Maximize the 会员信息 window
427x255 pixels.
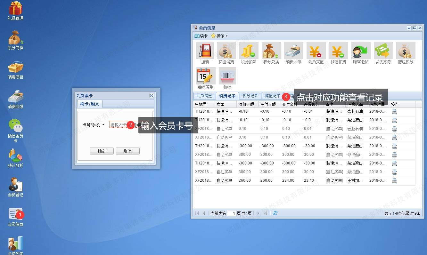(x=415, y=28)
